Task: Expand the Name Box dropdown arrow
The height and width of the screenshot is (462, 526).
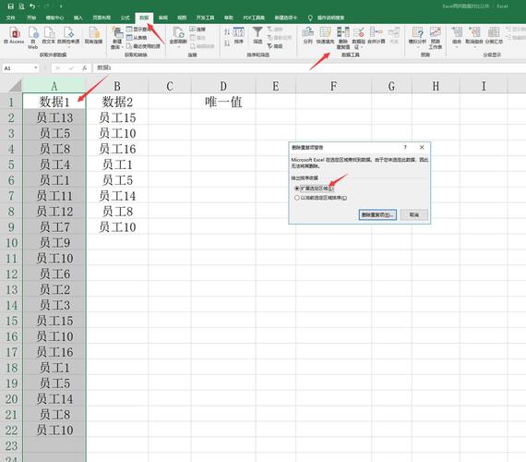Action: tap(36, 67)
